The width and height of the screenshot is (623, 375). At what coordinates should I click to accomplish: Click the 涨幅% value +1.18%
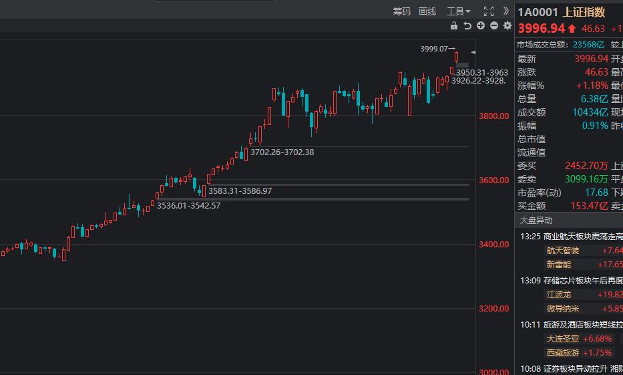click(592, 86)
